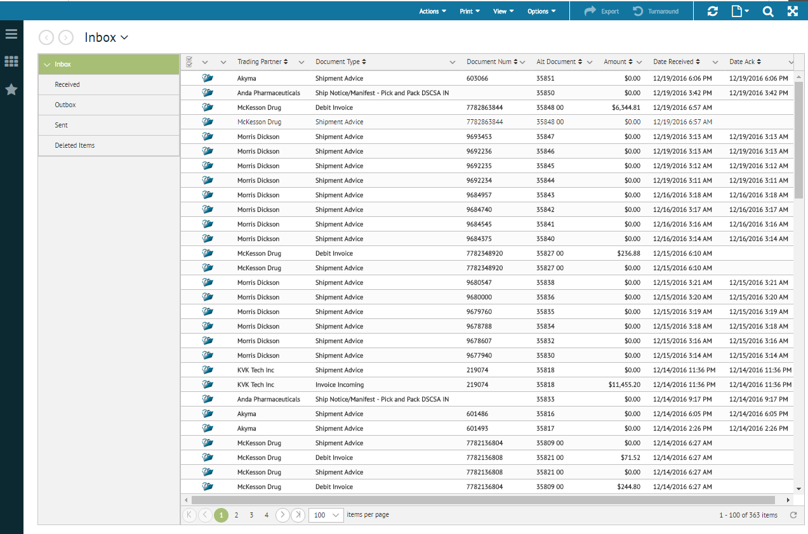Open the apps grid icon in sidebar
808x534 pixels.
point(11,62)
